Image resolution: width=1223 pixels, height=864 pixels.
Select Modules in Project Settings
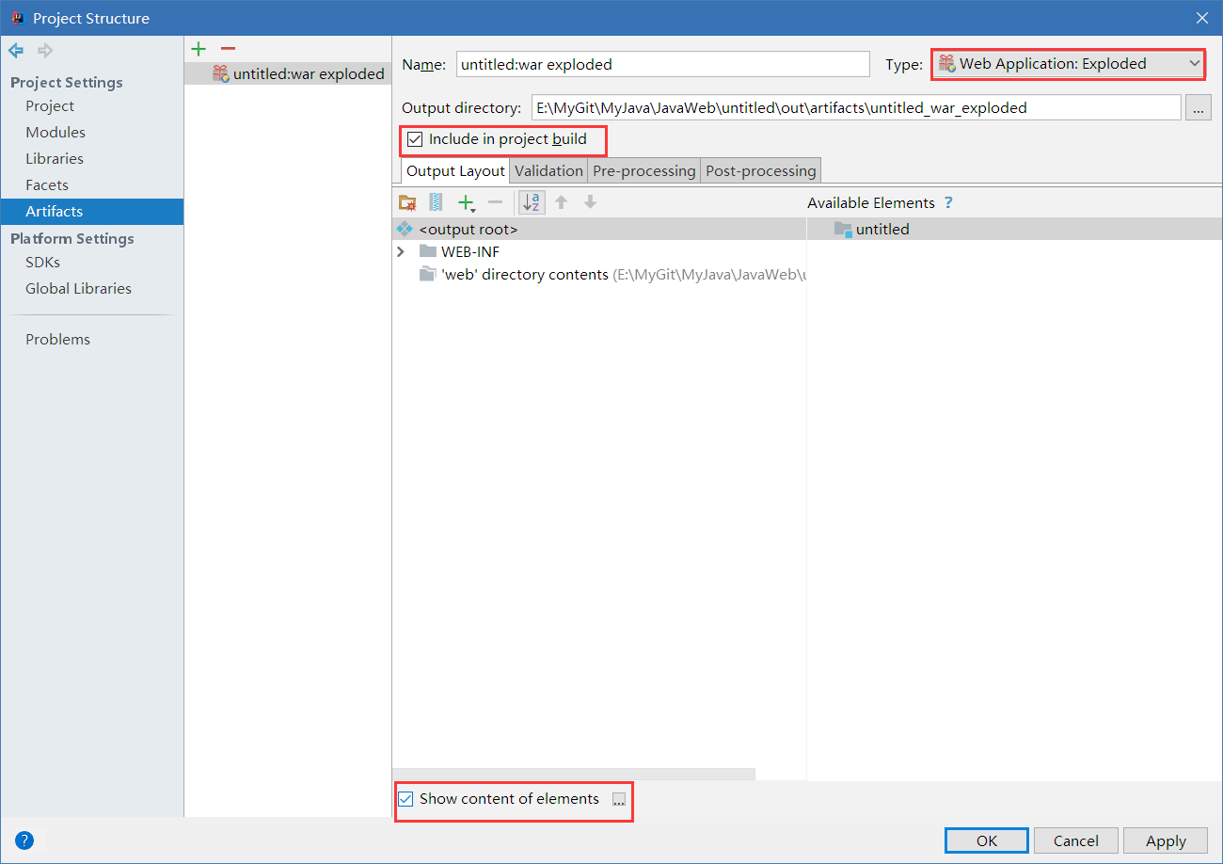[56, 133]
